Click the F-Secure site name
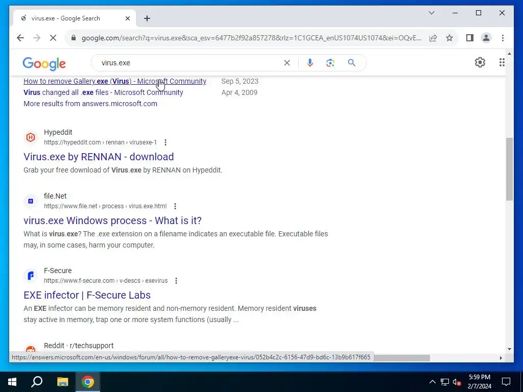Image resolution: width=523 pixels, height=392 pixels. click(x=58, y=271)
